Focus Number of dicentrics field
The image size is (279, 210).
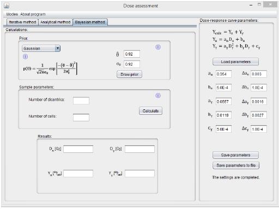[x=81, y=101]
